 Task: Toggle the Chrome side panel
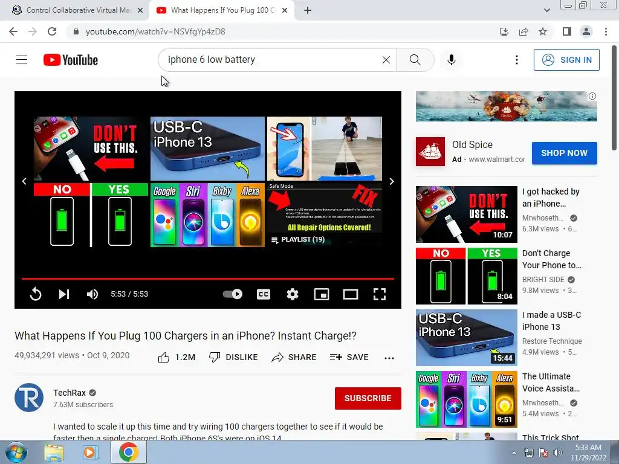(567, 31)
